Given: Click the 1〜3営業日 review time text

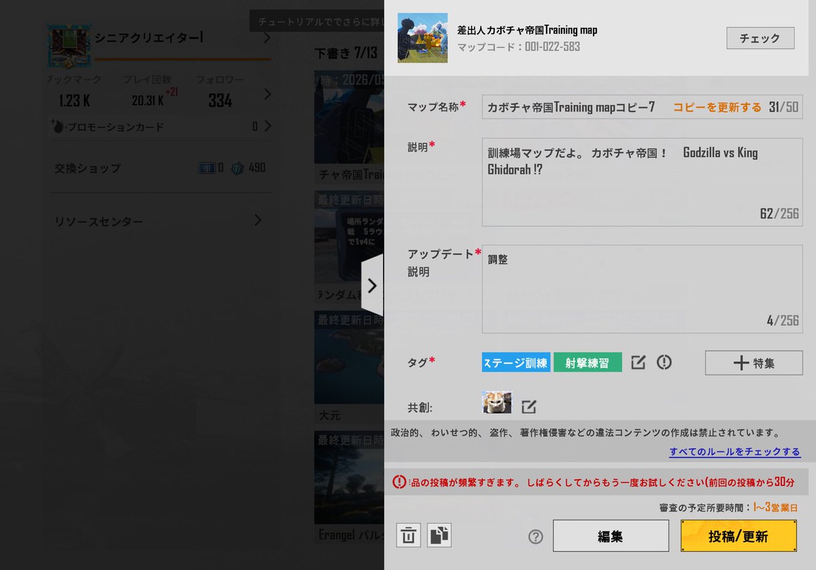Looking at the screenshot, I should (775, 507).
